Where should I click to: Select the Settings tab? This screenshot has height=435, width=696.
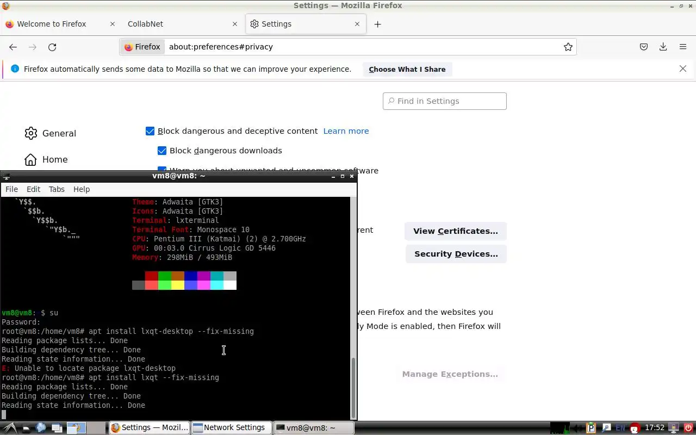click(305, 24)
